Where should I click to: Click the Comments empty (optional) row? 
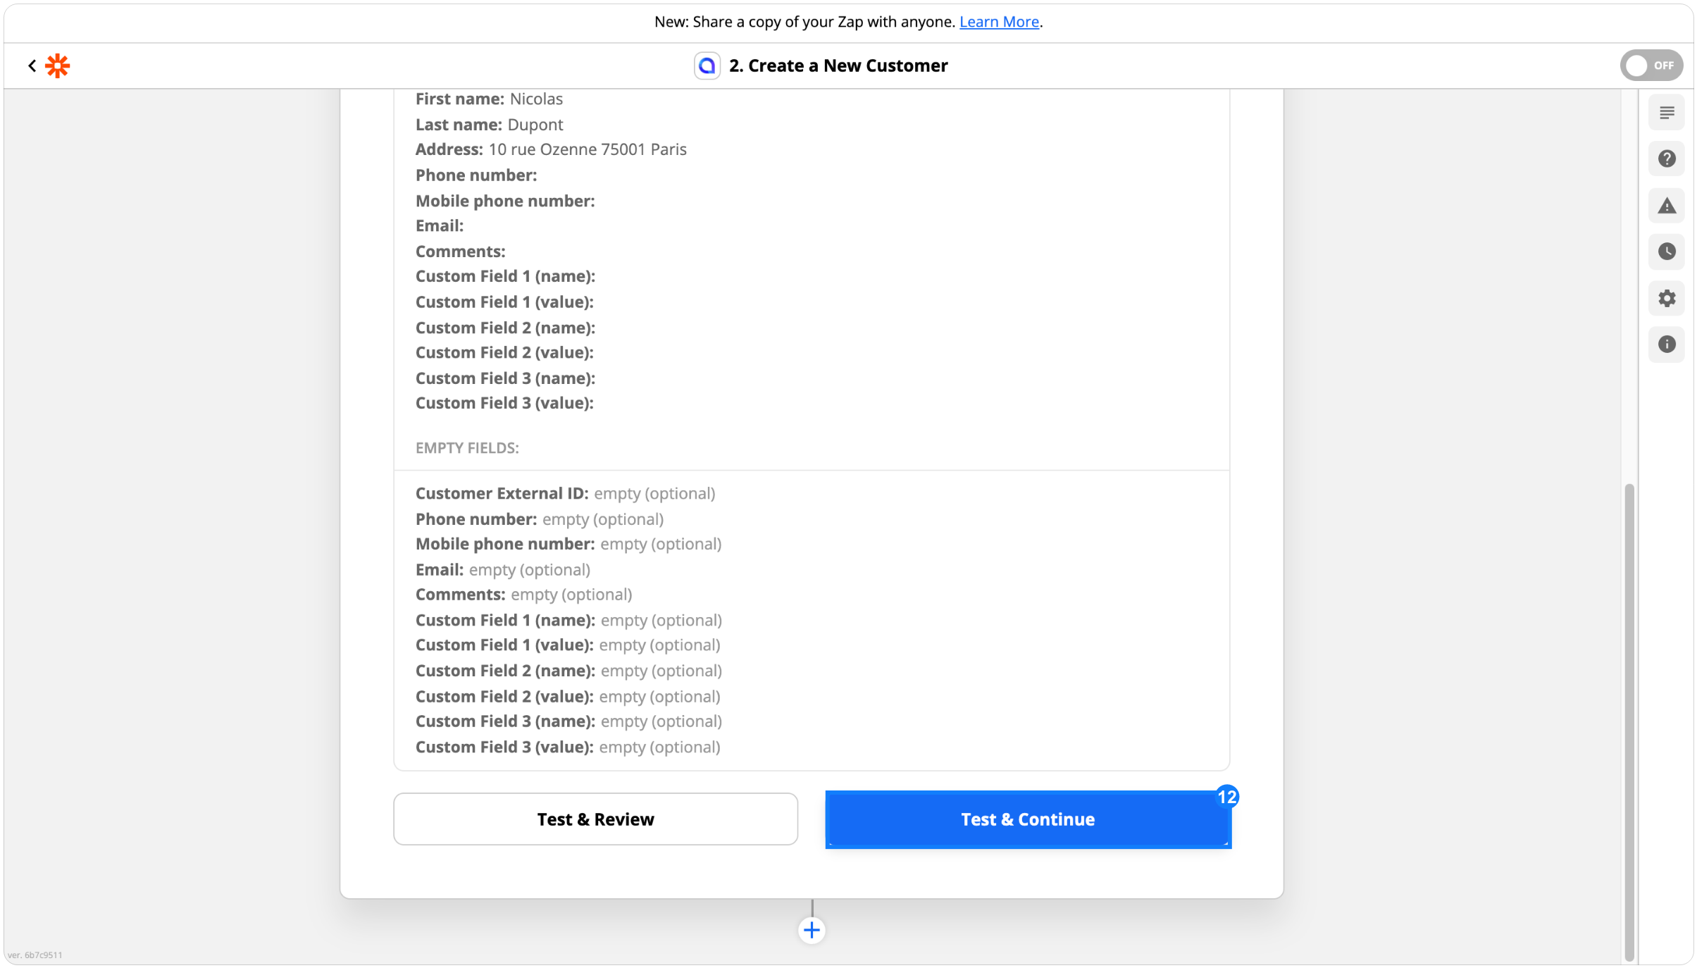[x=523, y=595]
